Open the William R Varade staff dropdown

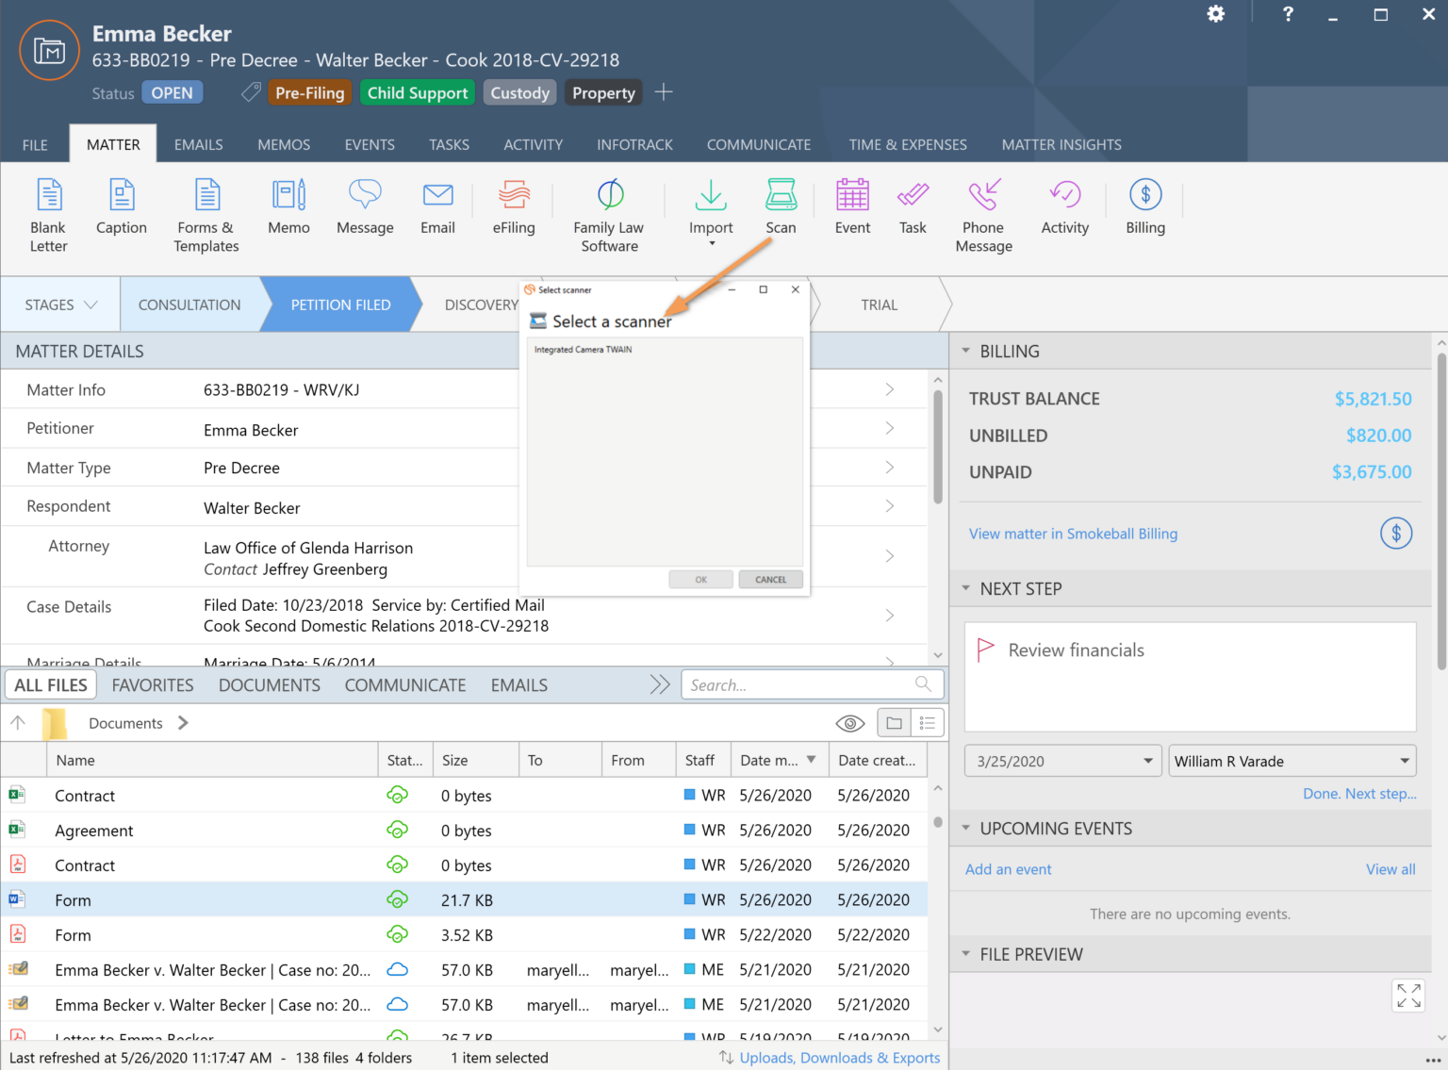coord(1292,761)
